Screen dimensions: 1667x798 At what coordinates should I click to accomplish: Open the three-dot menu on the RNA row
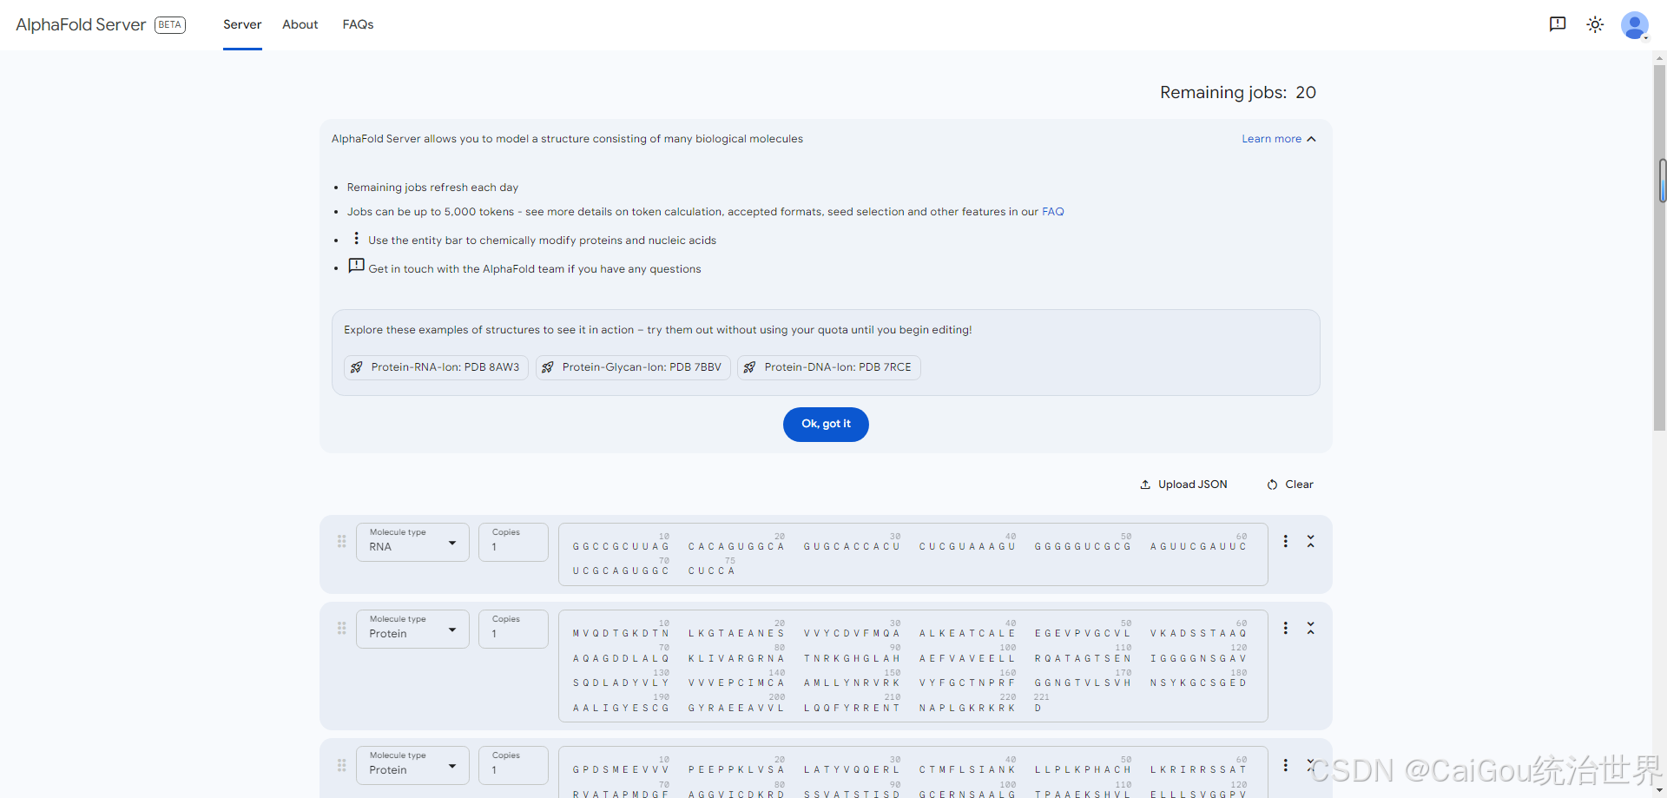click(1286, 541)
